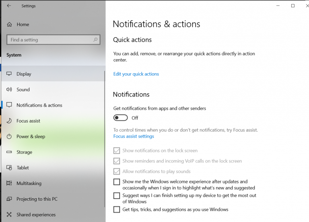
Task: Click the Find a setting search box
Action: click(x=53, y=39)
